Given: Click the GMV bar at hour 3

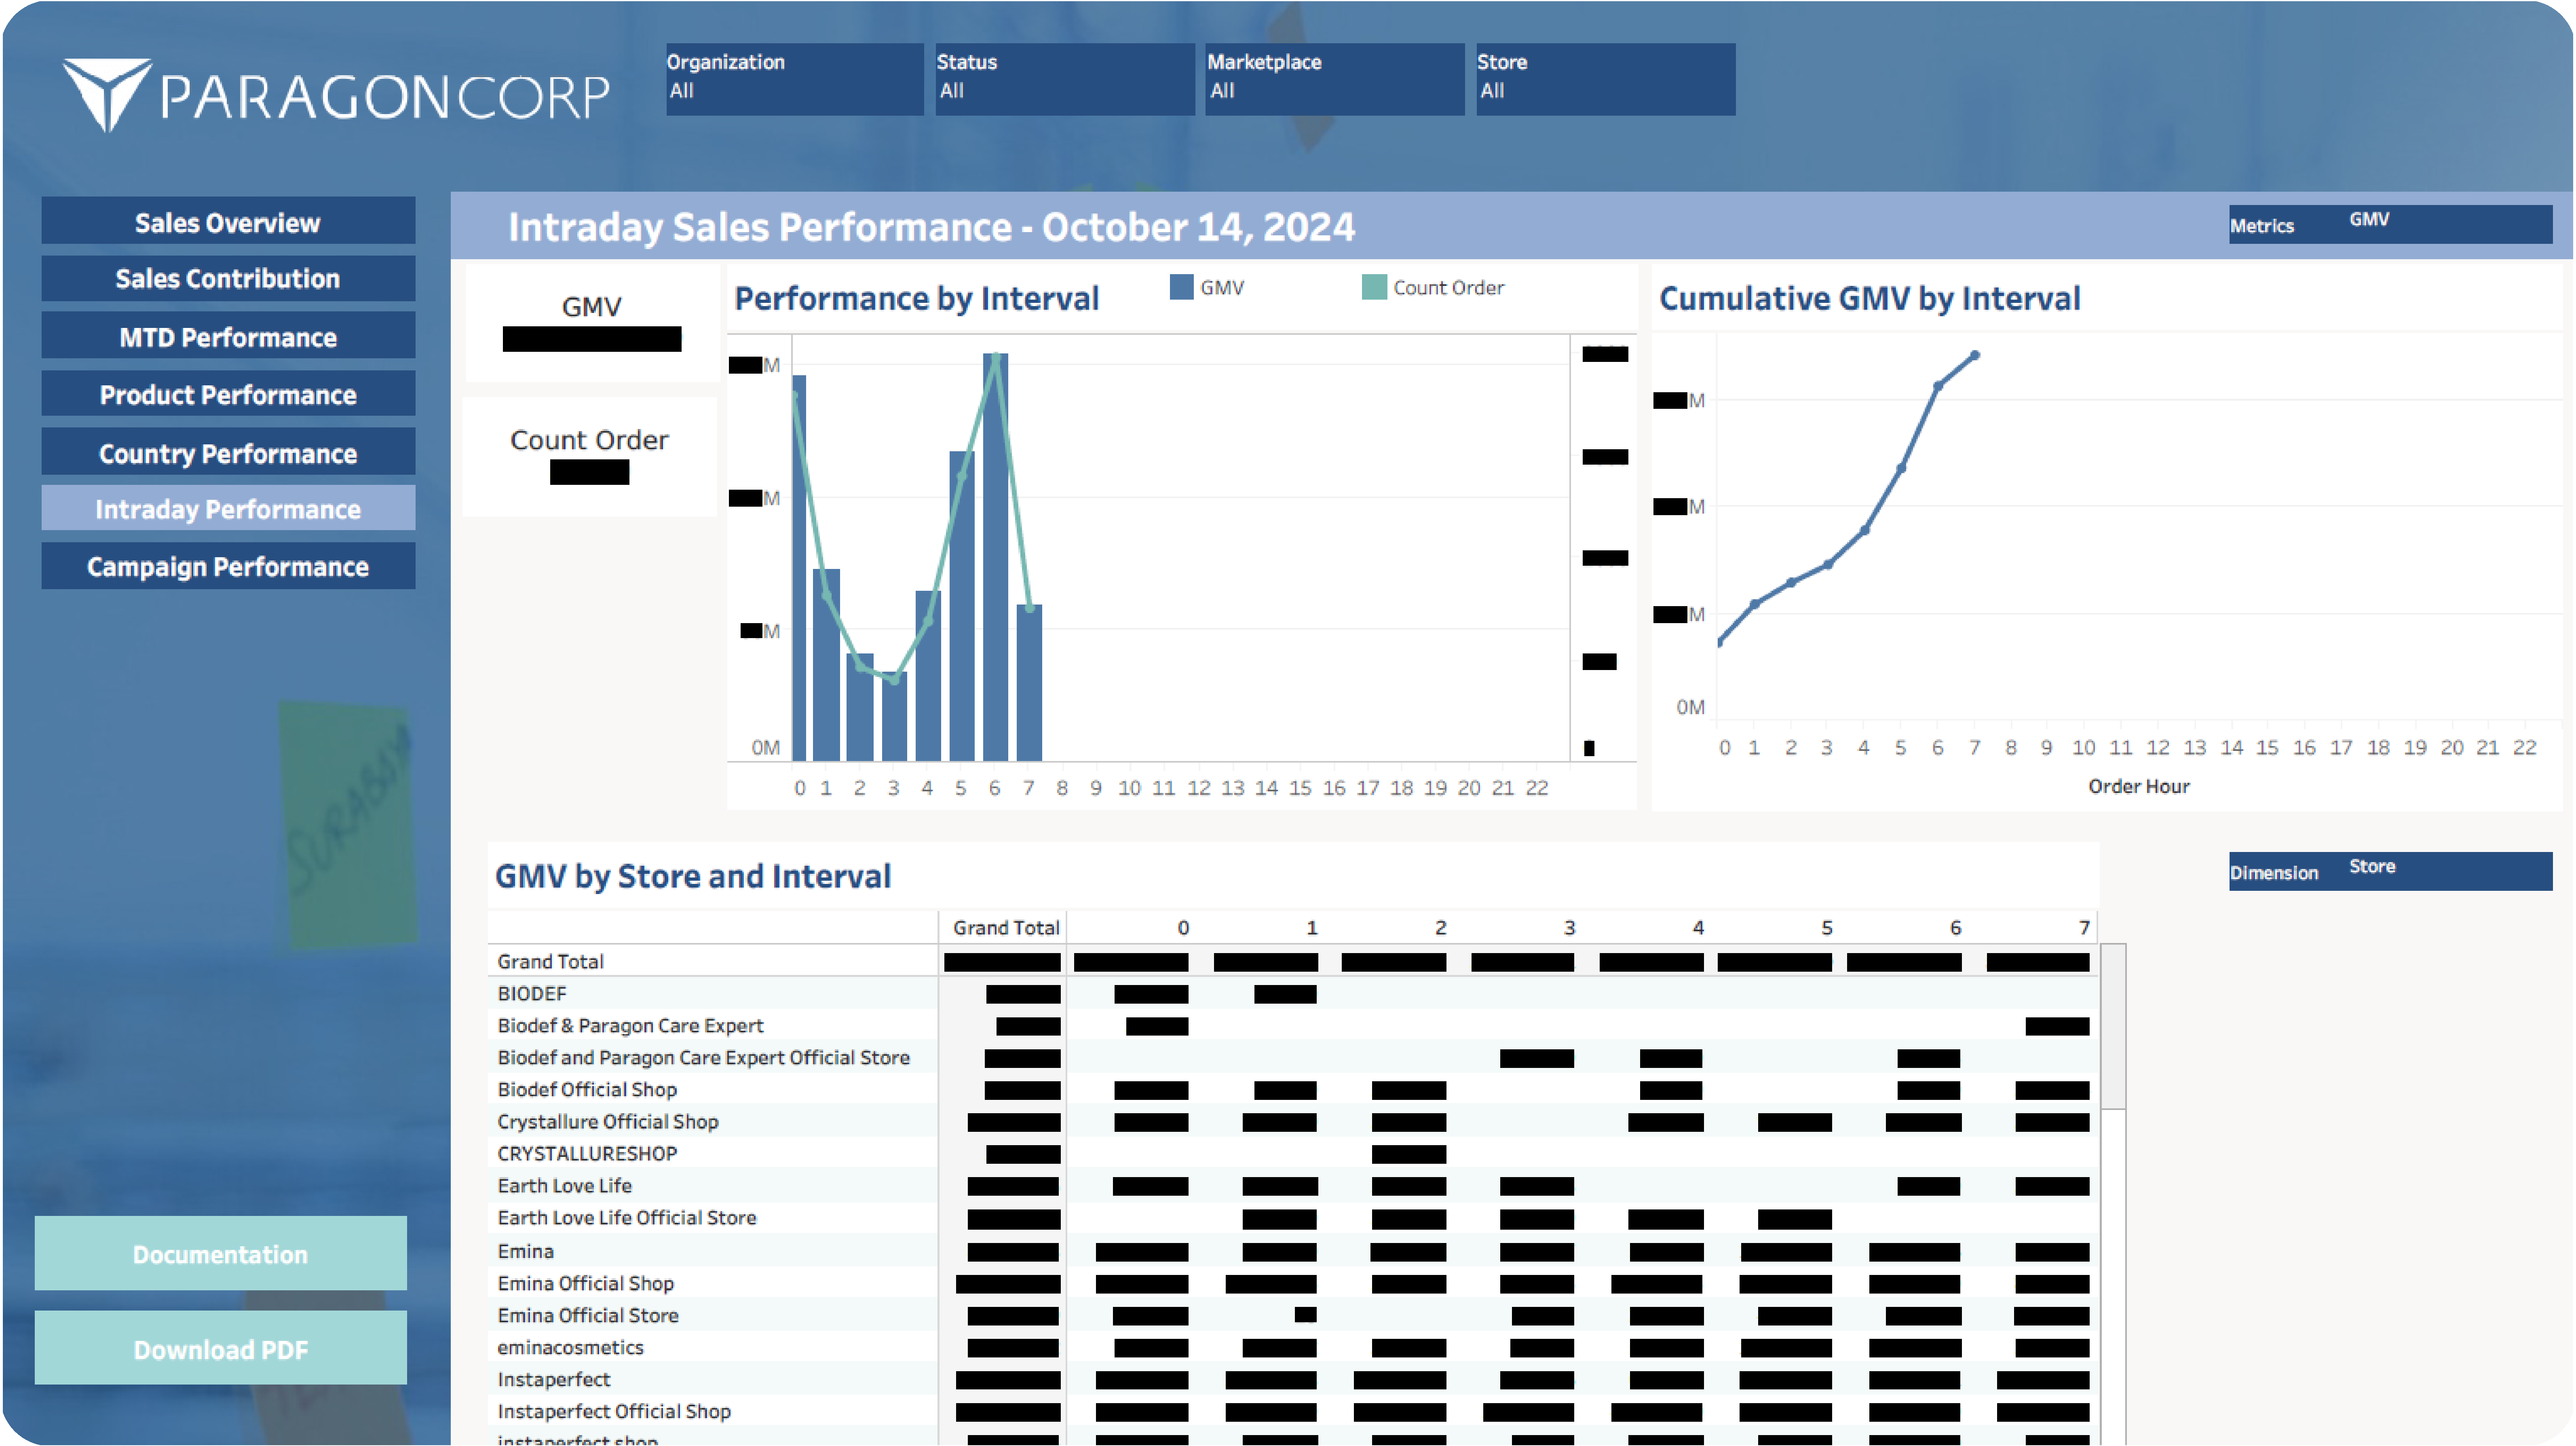Looking at the screenshot, I should coord(894,716).
